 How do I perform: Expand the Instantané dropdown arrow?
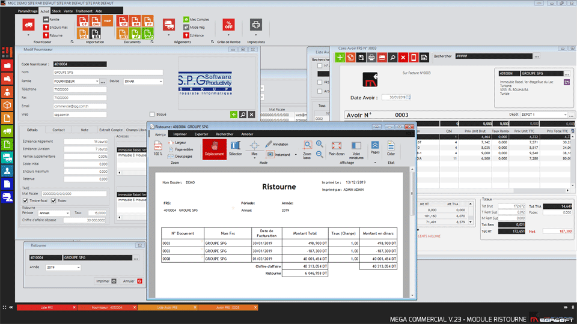(x=296, y=155)
